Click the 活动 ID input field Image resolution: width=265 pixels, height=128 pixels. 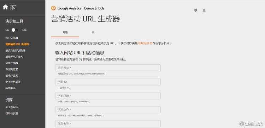108,82
